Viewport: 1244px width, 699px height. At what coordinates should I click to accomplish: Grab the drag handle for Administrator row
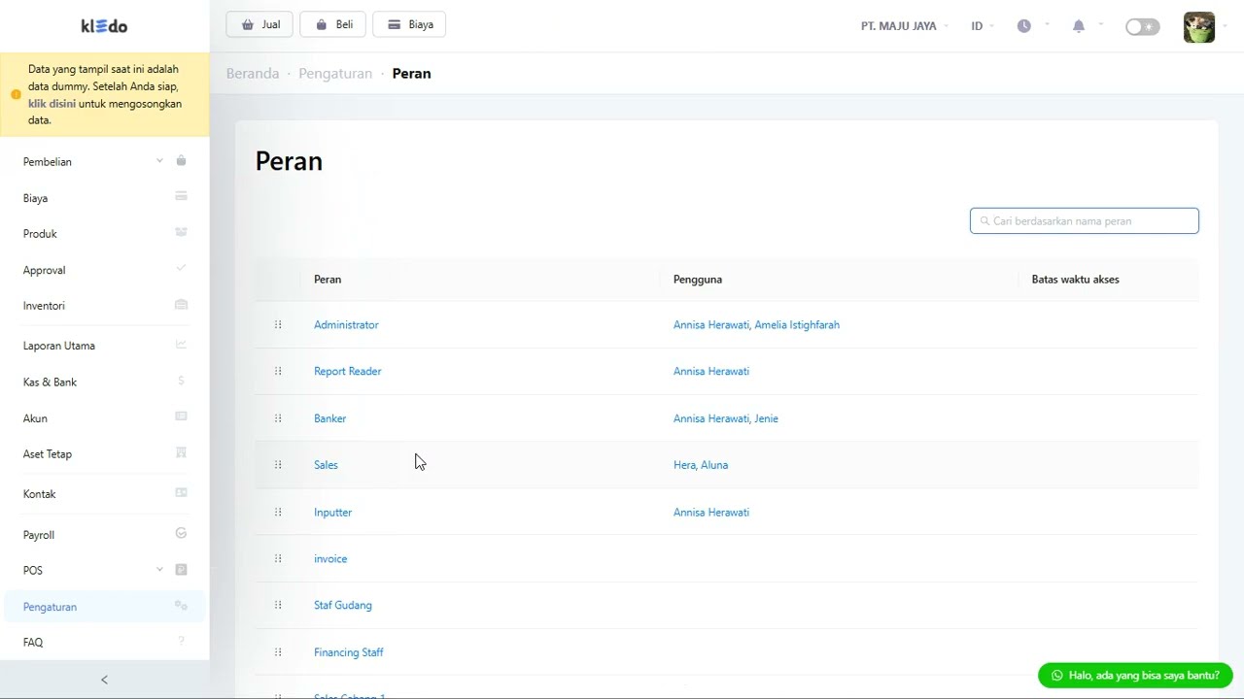click(x=278, y=324)
